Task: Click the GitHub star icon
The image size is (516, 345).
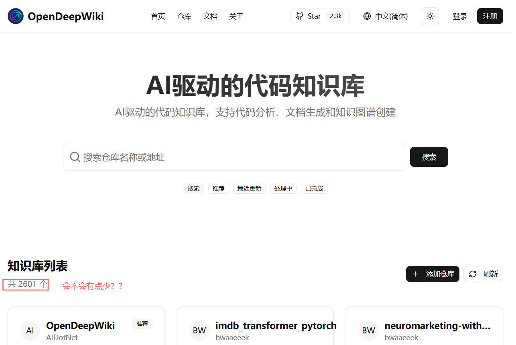Action: [299, 16]
